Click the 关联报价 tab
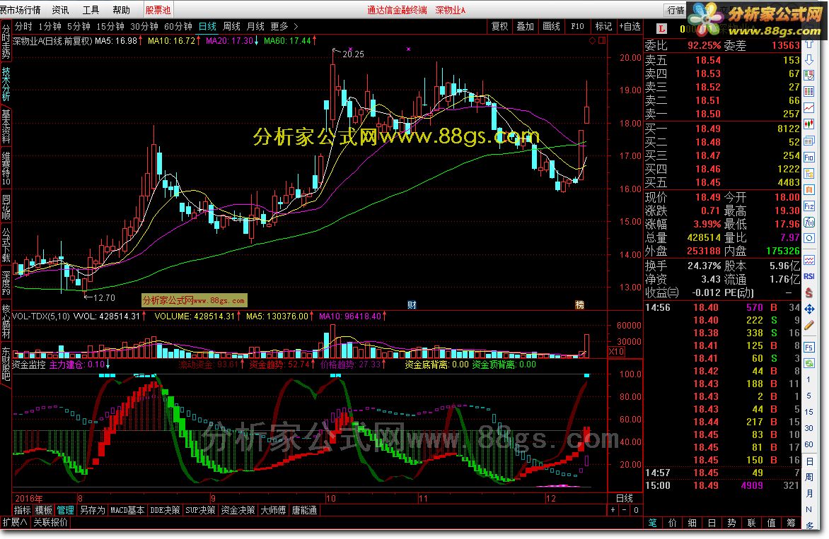 tap(51, 523)
